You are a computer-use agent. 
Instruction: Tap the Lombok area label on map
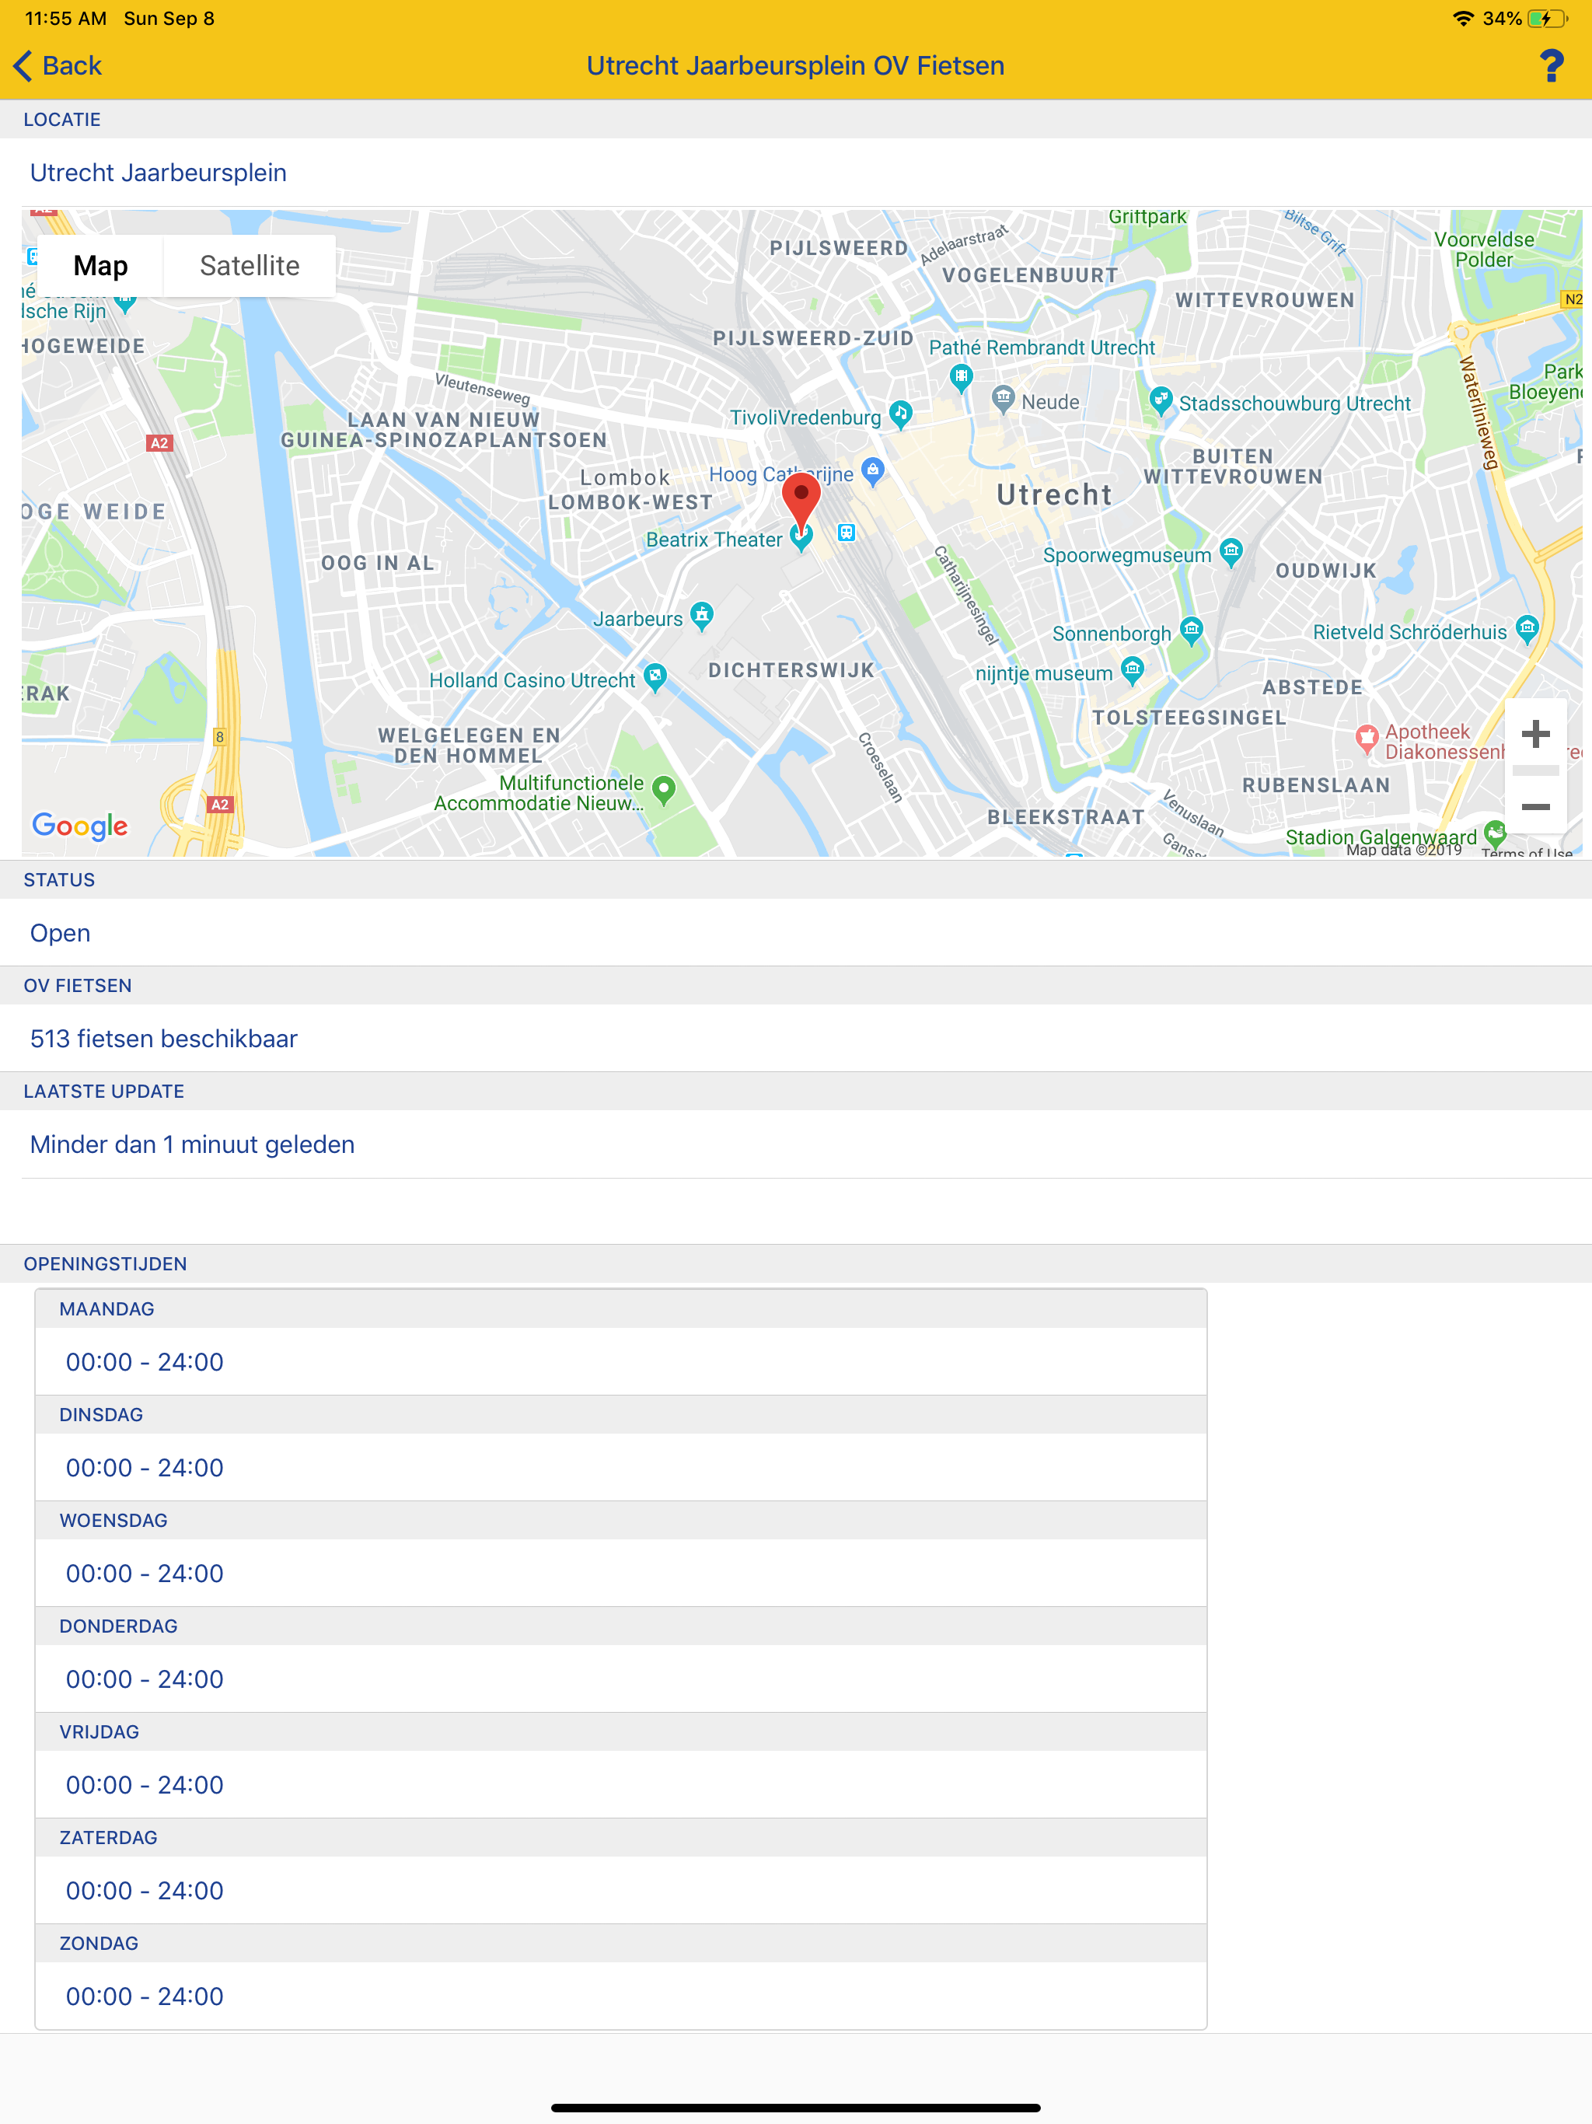coord(625,477)
